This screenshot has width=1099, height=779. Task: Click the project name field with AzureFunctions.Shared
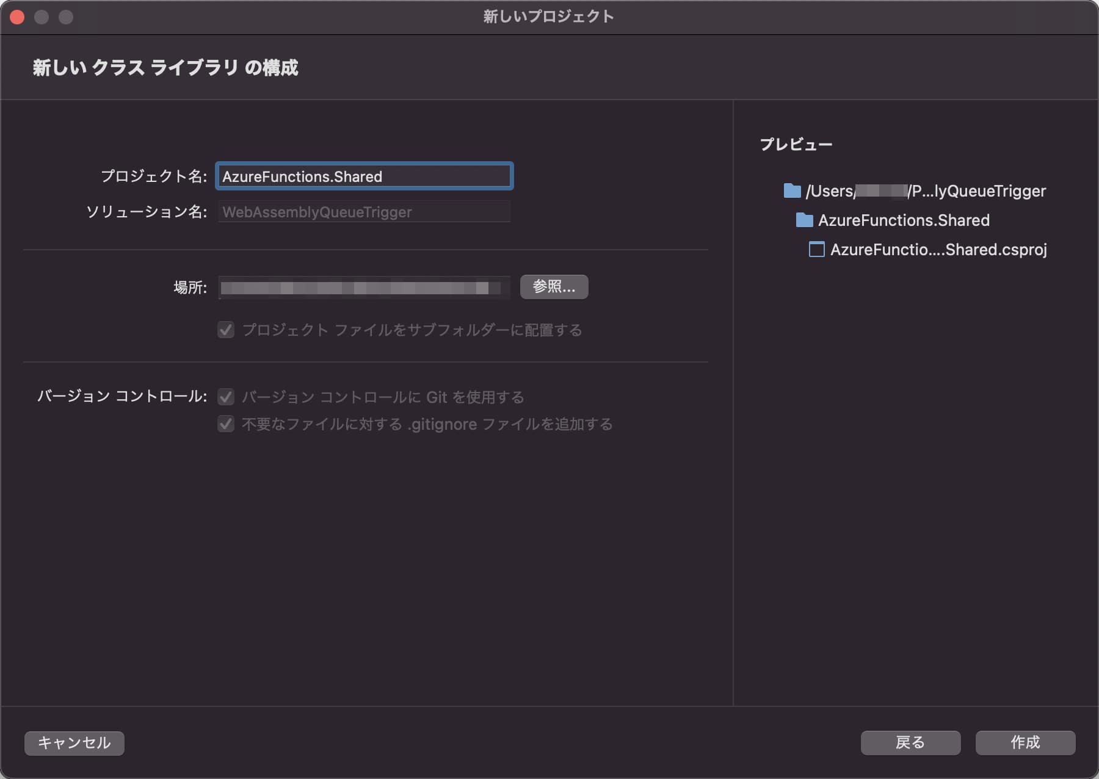[364, 176]
